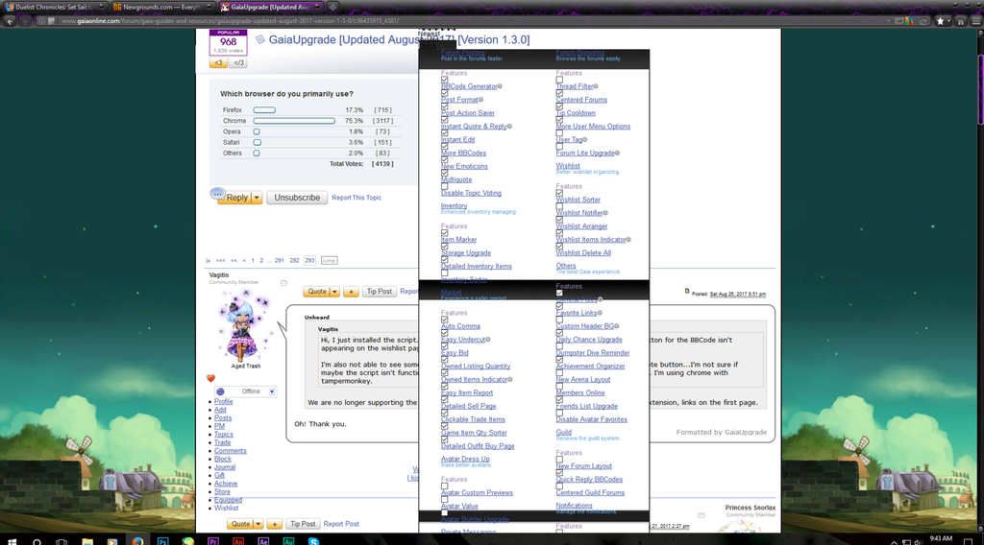The image size is (984, 545).
Task: Click the Chrome poll result bar
Action: [294, 121]
